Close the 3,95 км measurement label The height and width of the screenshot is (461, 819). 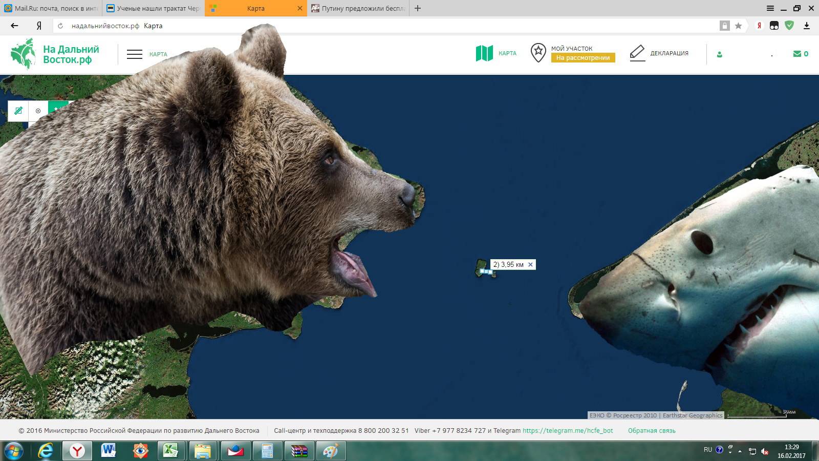[x=530, y=265]
